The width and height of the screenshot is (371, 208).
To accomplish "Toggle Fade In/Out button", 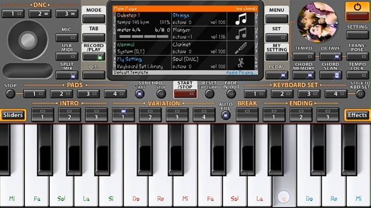I will point(231,94).
